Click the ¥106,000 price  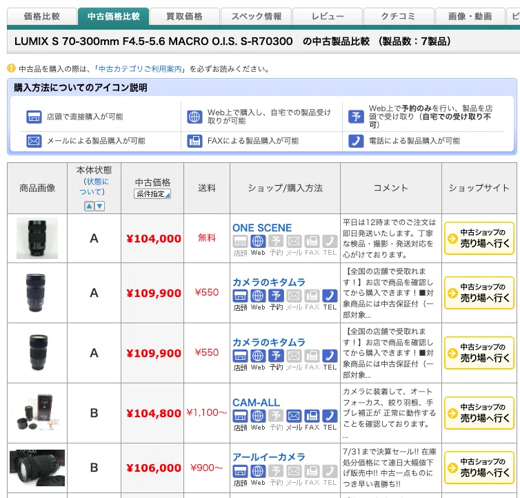click(x=154, y=468)
